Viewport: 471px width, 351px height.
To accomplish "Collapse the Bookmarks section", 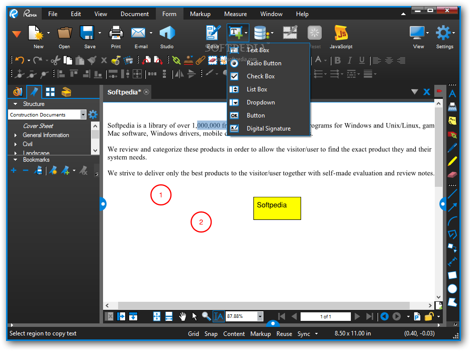I will 15,160.
